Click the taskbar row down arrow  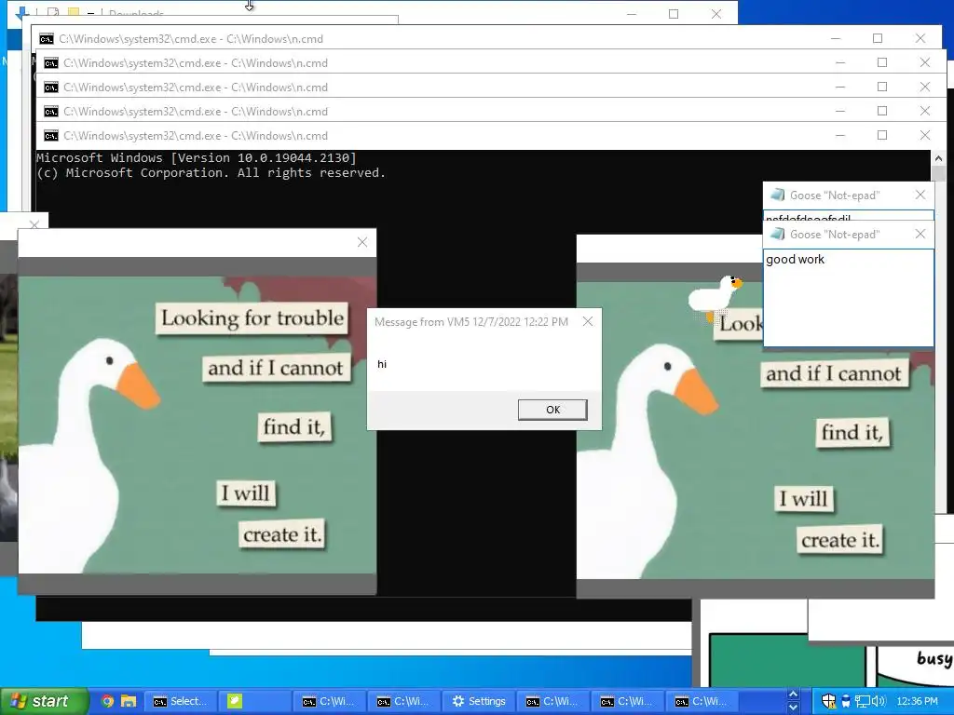793,708
